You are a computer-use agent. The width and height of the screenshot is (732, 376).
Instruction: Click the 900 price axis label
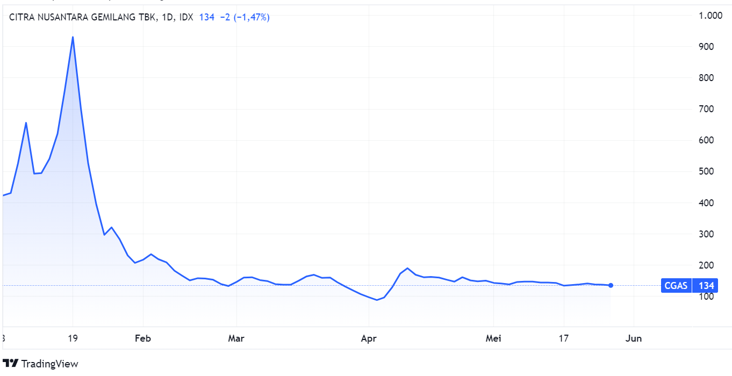pos(706,47)
